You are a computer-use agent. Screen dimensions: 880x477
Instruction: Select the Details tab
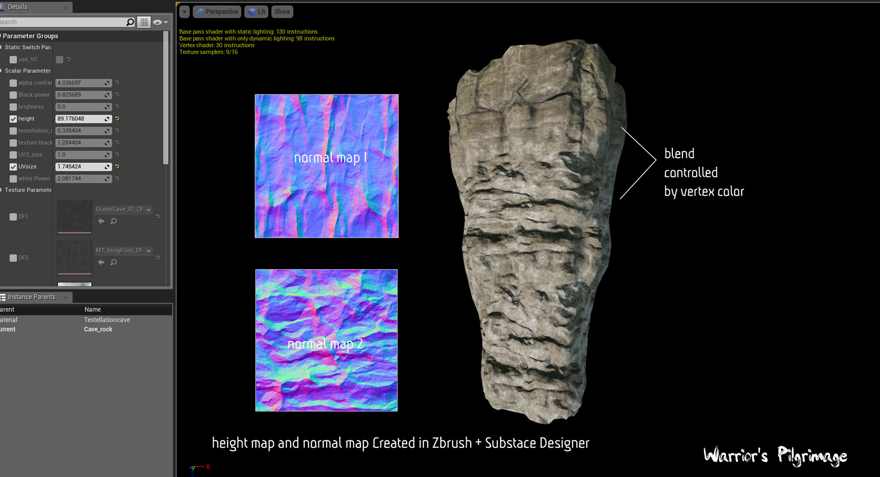[17, 7]
